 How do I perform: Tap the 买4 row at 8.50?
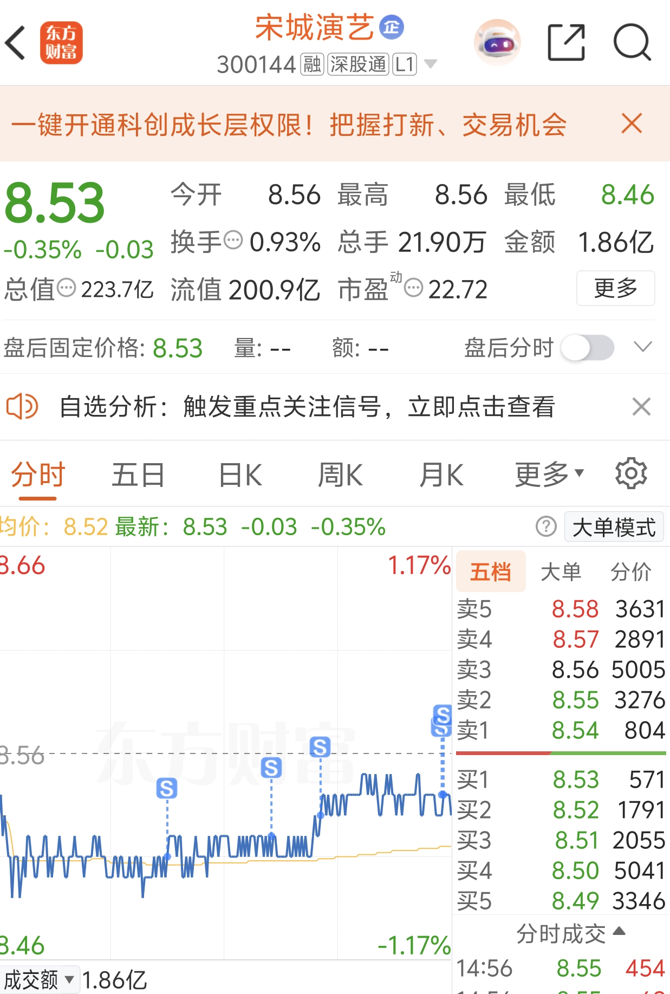(x=561, y=870)
